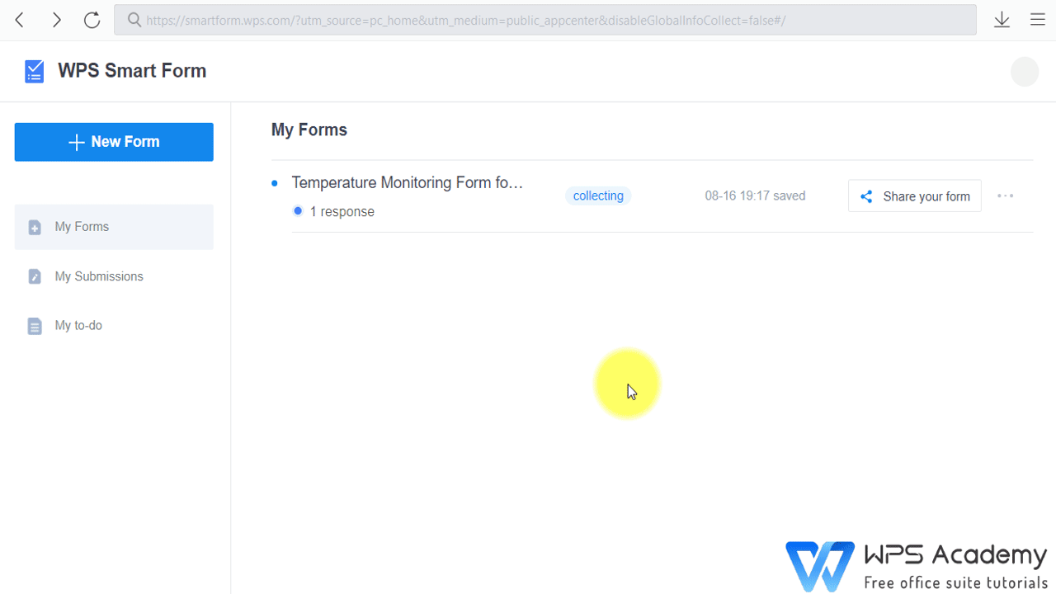Go forward with the browser forward arrow
Viewport: 1056px width, 594px height.
56,20
